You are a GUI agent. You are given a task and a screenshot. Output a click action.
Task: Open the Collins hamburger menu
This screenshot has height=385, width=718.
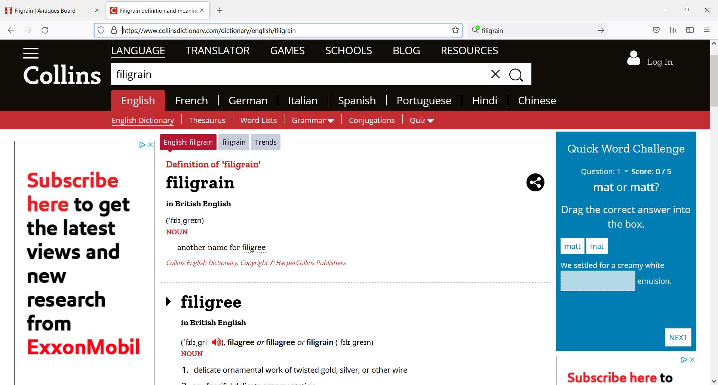point(31,53)
